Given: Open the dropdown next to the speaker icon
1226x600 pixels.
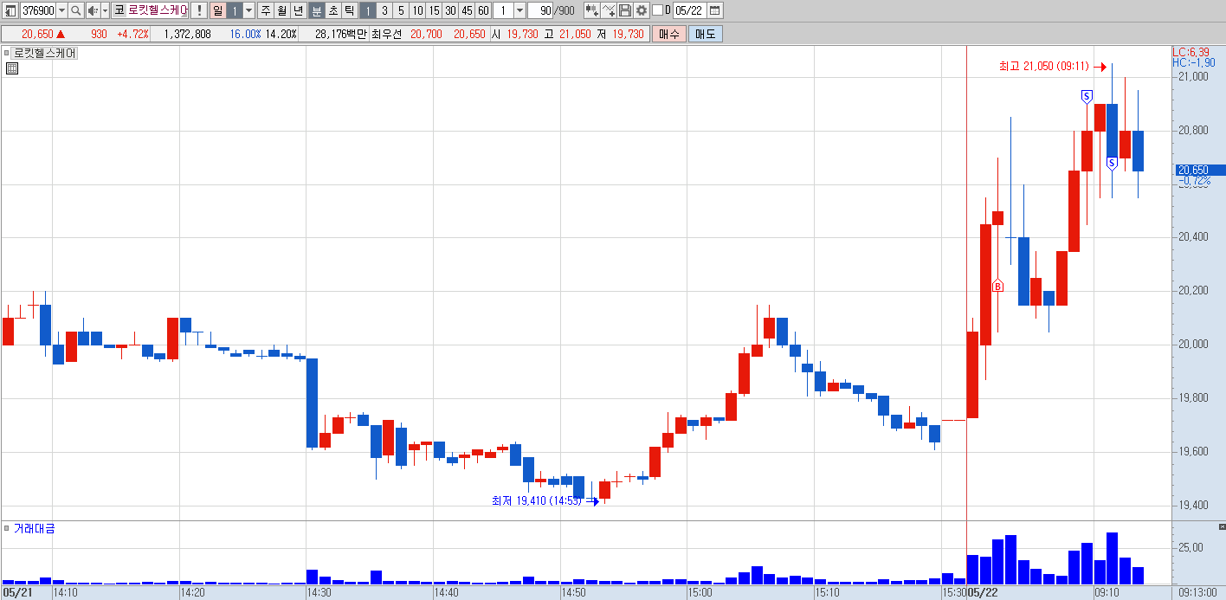Looking at the screenshot, I should click(x=106, y=10).
